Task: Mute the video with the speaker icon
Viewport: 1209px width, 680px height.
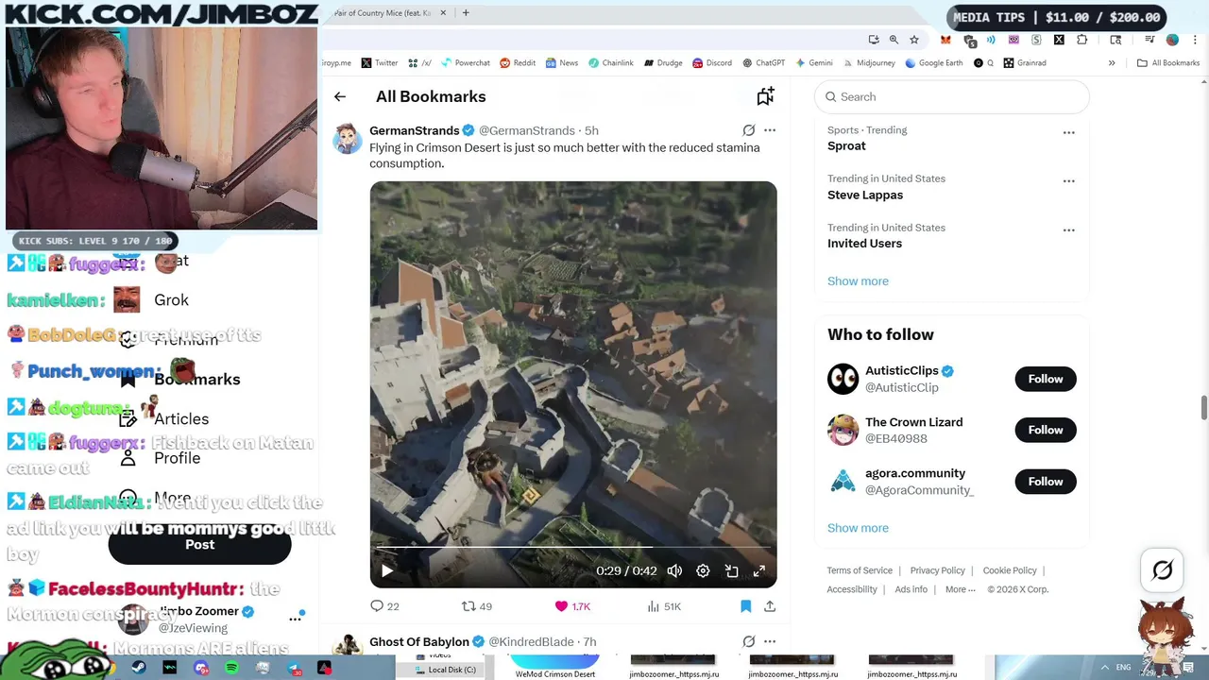Action: click(x=674, y=570)
